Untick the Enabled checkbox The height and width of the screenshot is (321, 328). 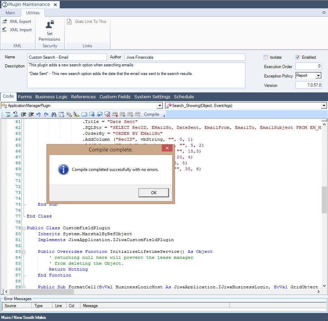pos(297,57)
